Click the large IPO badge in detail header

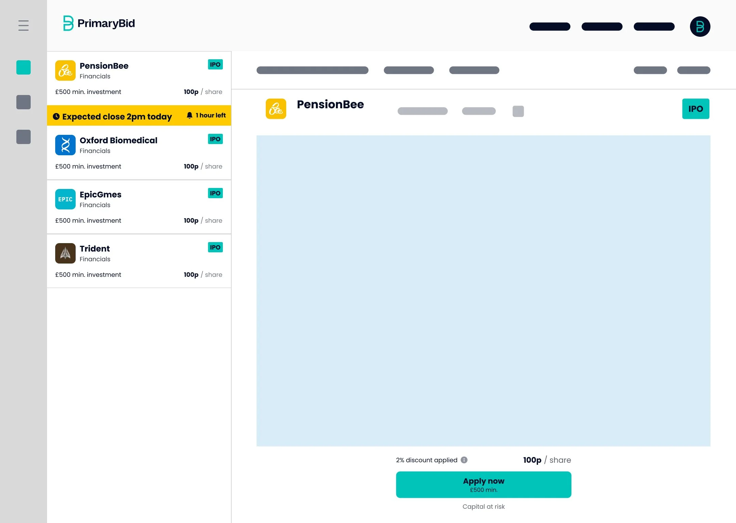click(695, 109)
